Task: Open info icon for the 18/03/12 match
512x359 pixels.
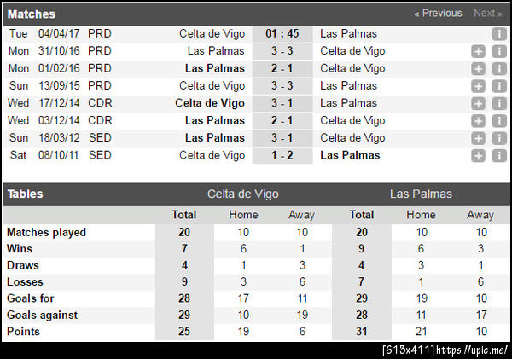Action: tap(499, 138)
